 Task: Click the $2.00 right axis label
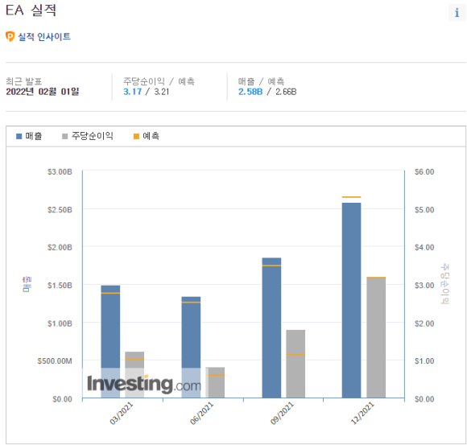[424, 323]
